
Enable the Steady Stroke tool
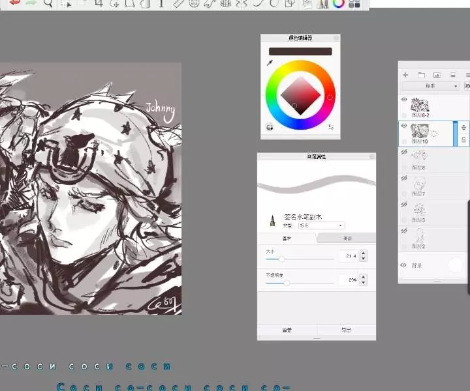point(258,4)
